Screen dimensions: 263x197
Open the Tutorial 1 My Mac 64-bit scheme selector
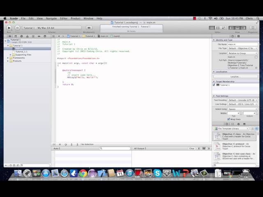52,28
